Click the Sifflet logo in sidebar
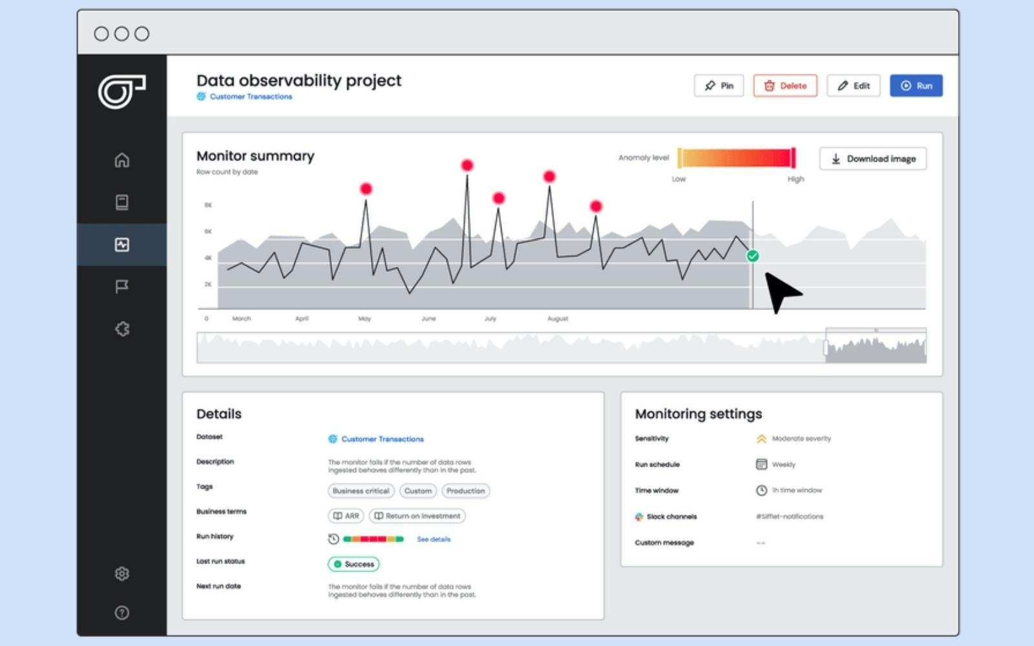 click(121, 91)
